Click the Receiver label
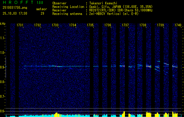This screenshot has height=117, width=184. (x=59, y=10)
